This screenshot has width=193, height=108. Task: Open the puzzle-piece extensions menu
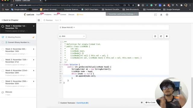point(181,5)
